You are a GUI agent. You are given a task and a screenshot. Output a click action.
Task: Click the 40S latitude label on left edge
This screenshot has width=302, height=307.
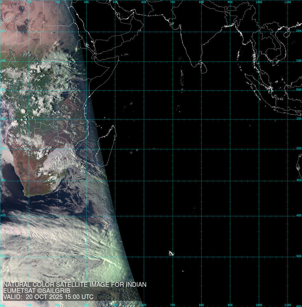coord(3,215)
